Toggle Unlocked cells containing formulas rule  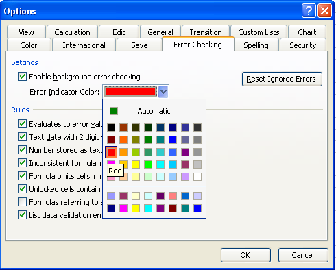tap(22, 189)
